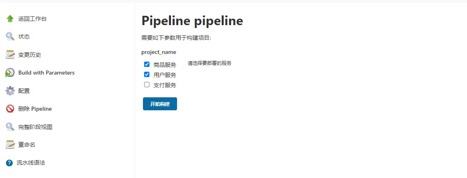Open 变更历史 in the sidebar
Image resolution: width=467 pixels, height=178 pixels.
pyautogui.click(x=30, y=55)
